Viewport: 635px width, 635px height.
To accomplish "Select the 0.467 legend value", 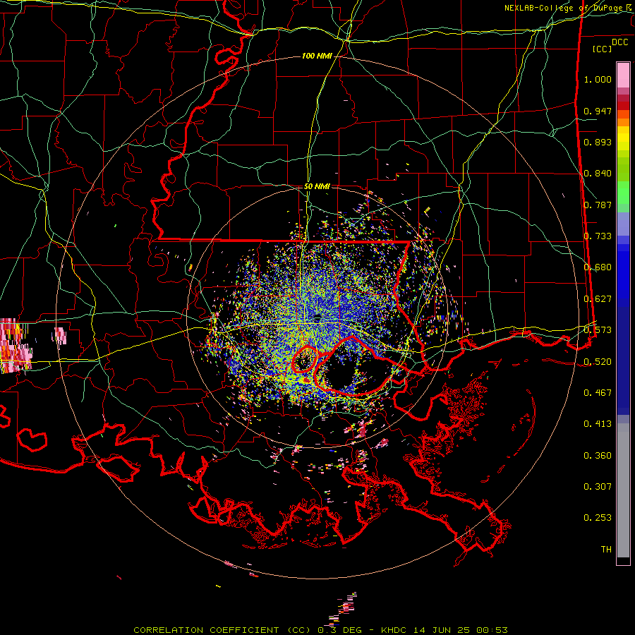I will click(598, 393).
